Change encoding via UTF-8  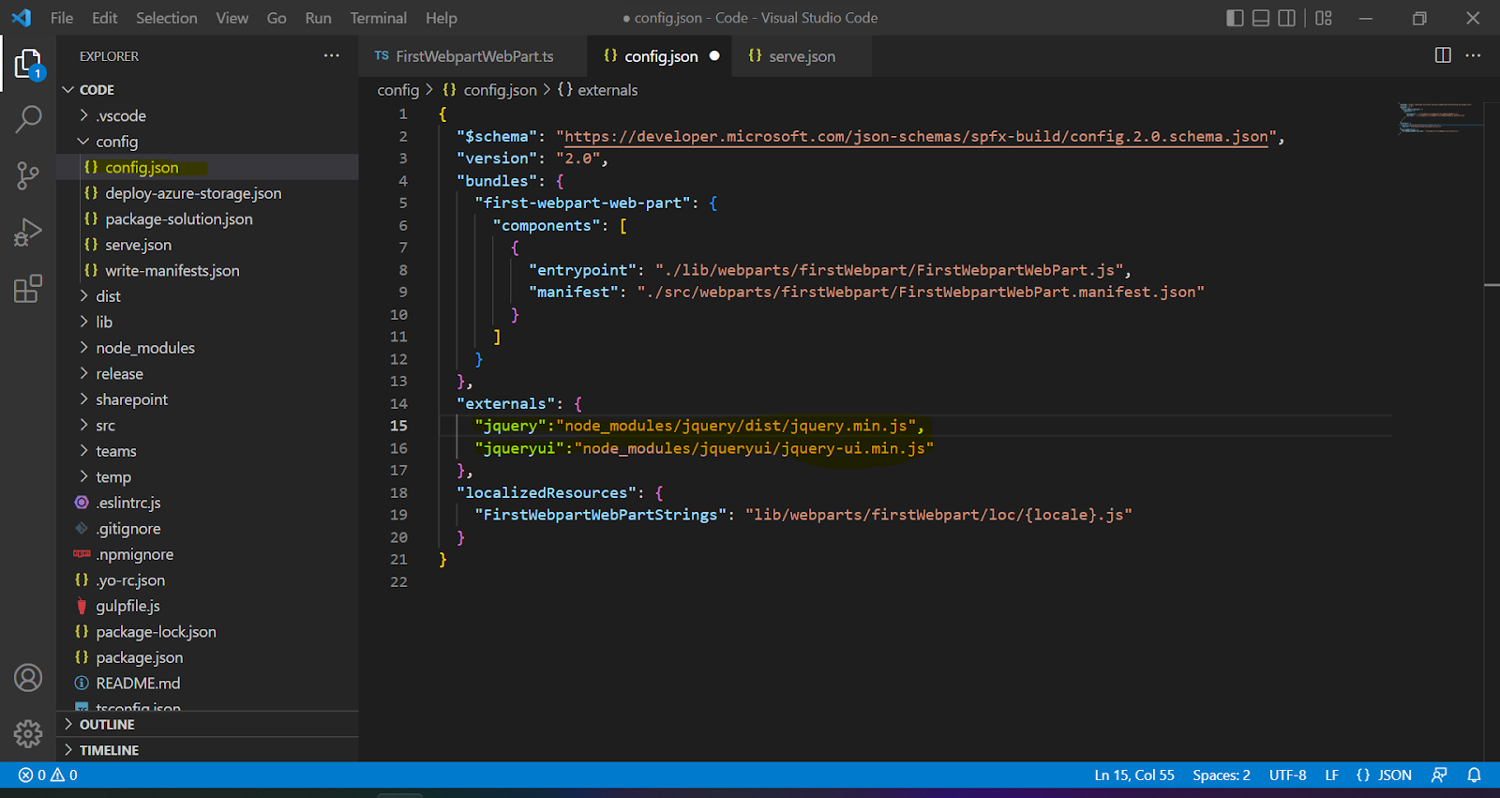(x=1288, y=775)
